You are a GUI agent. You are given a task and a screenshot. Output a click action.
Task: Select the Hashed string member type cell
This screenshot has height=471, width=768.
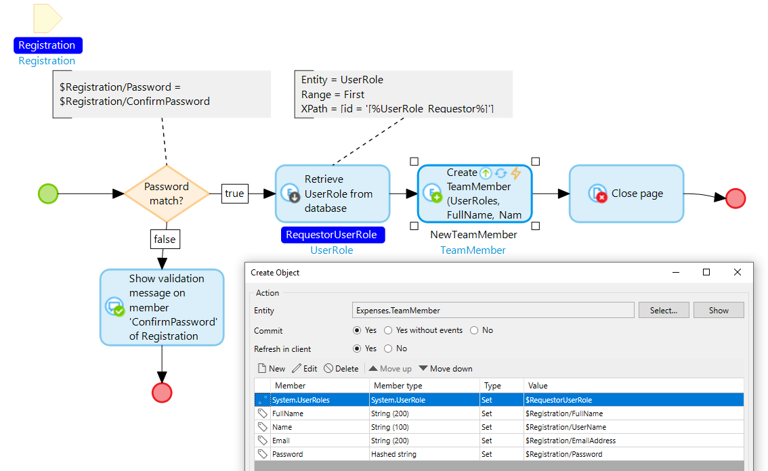[424, 454]
